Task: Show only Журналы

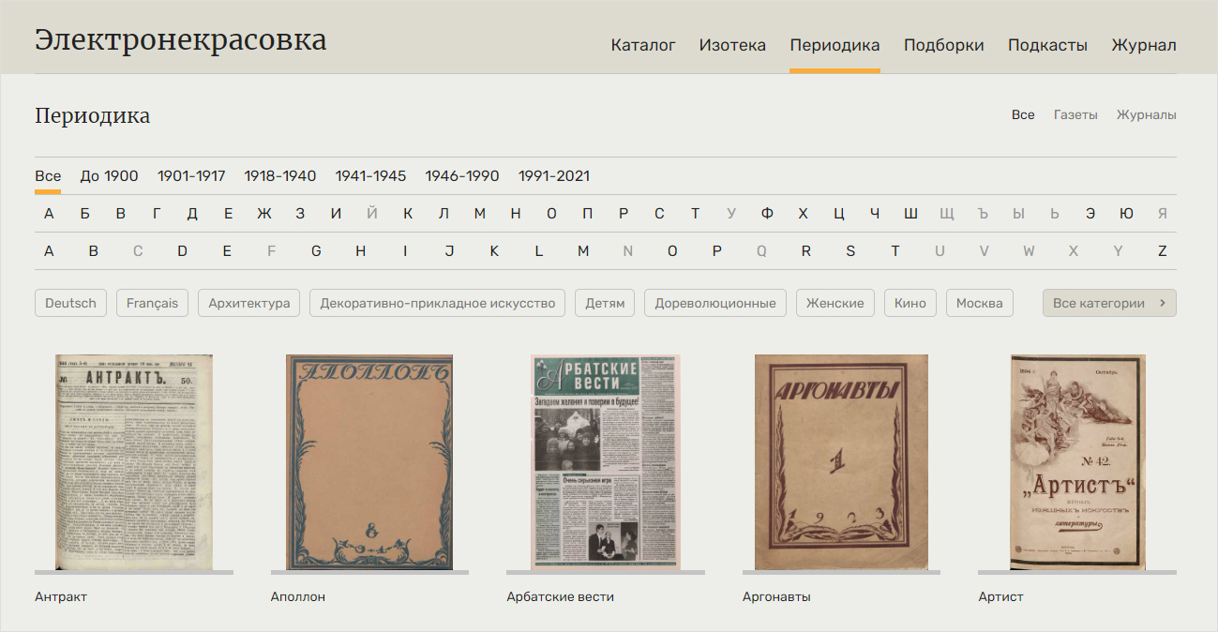Action: [x=1146, y=114]
